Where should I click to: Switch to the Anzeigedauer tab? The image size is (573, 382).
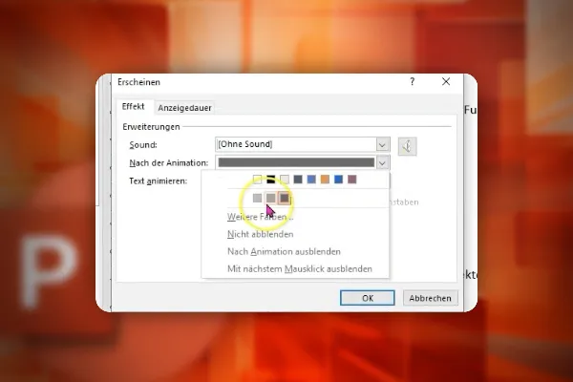184,108
